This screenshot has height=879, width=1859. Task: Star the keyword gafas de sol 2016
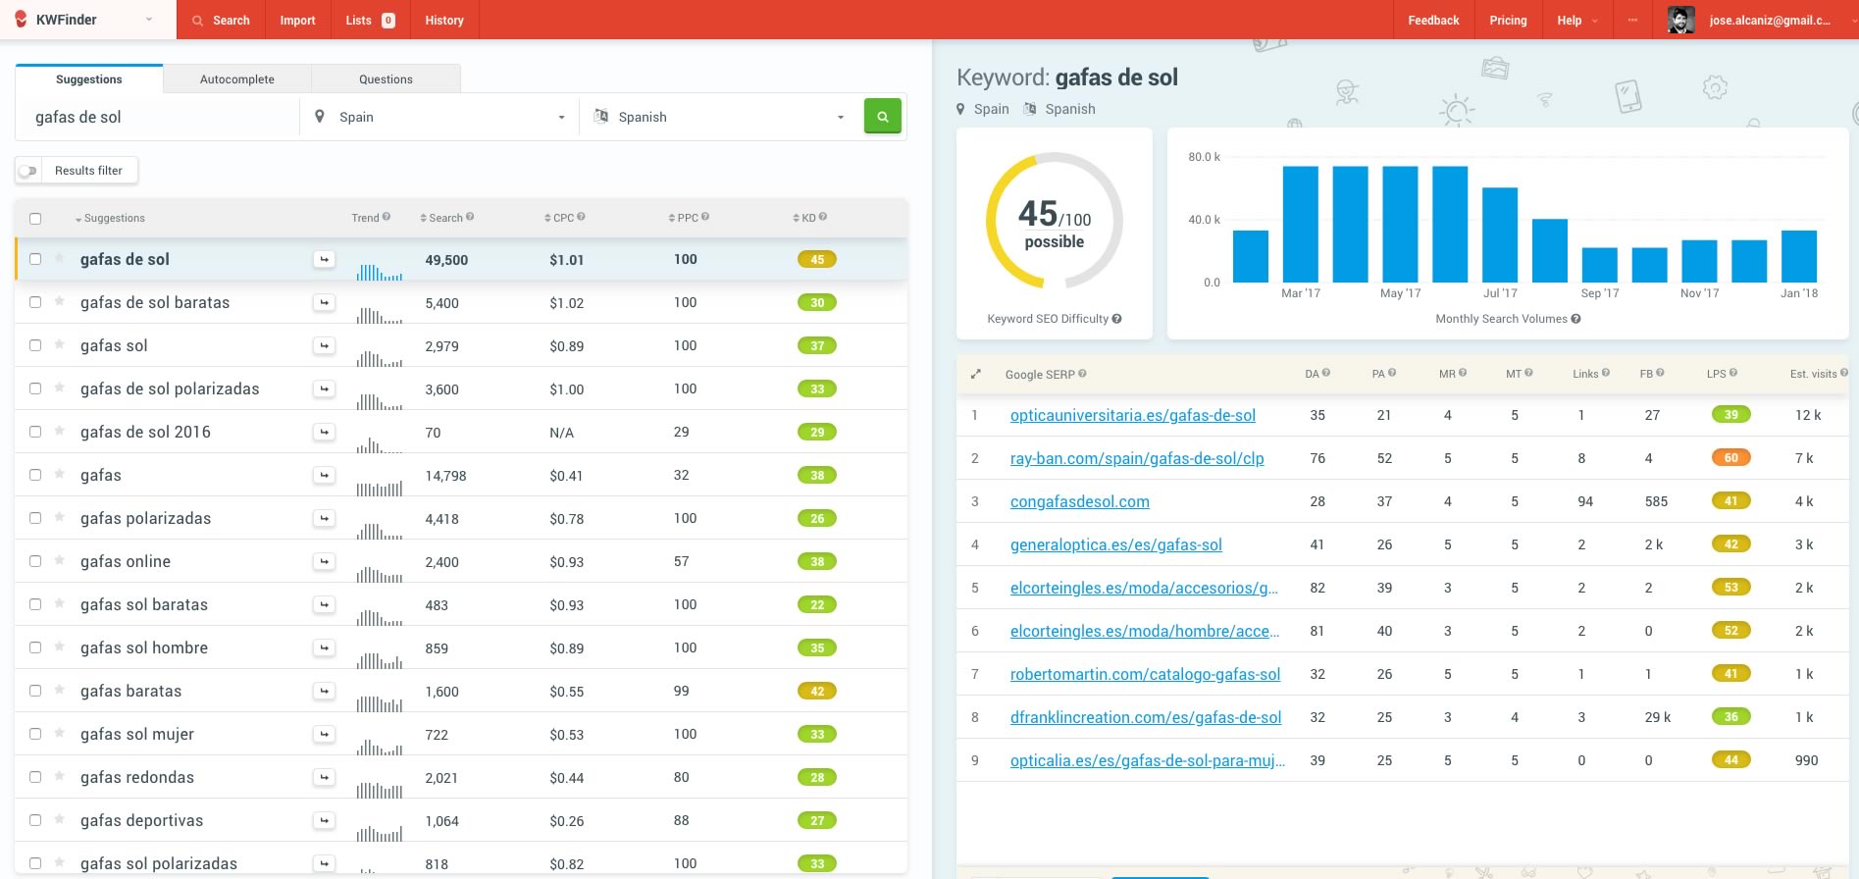[60, 431]
